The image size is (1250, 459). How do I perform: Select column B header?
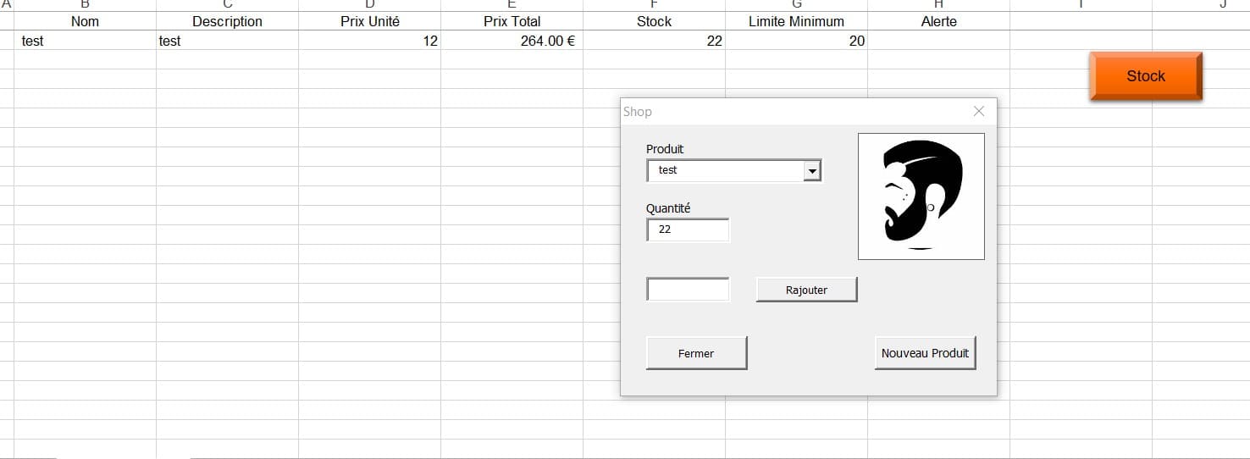point(85,5)
